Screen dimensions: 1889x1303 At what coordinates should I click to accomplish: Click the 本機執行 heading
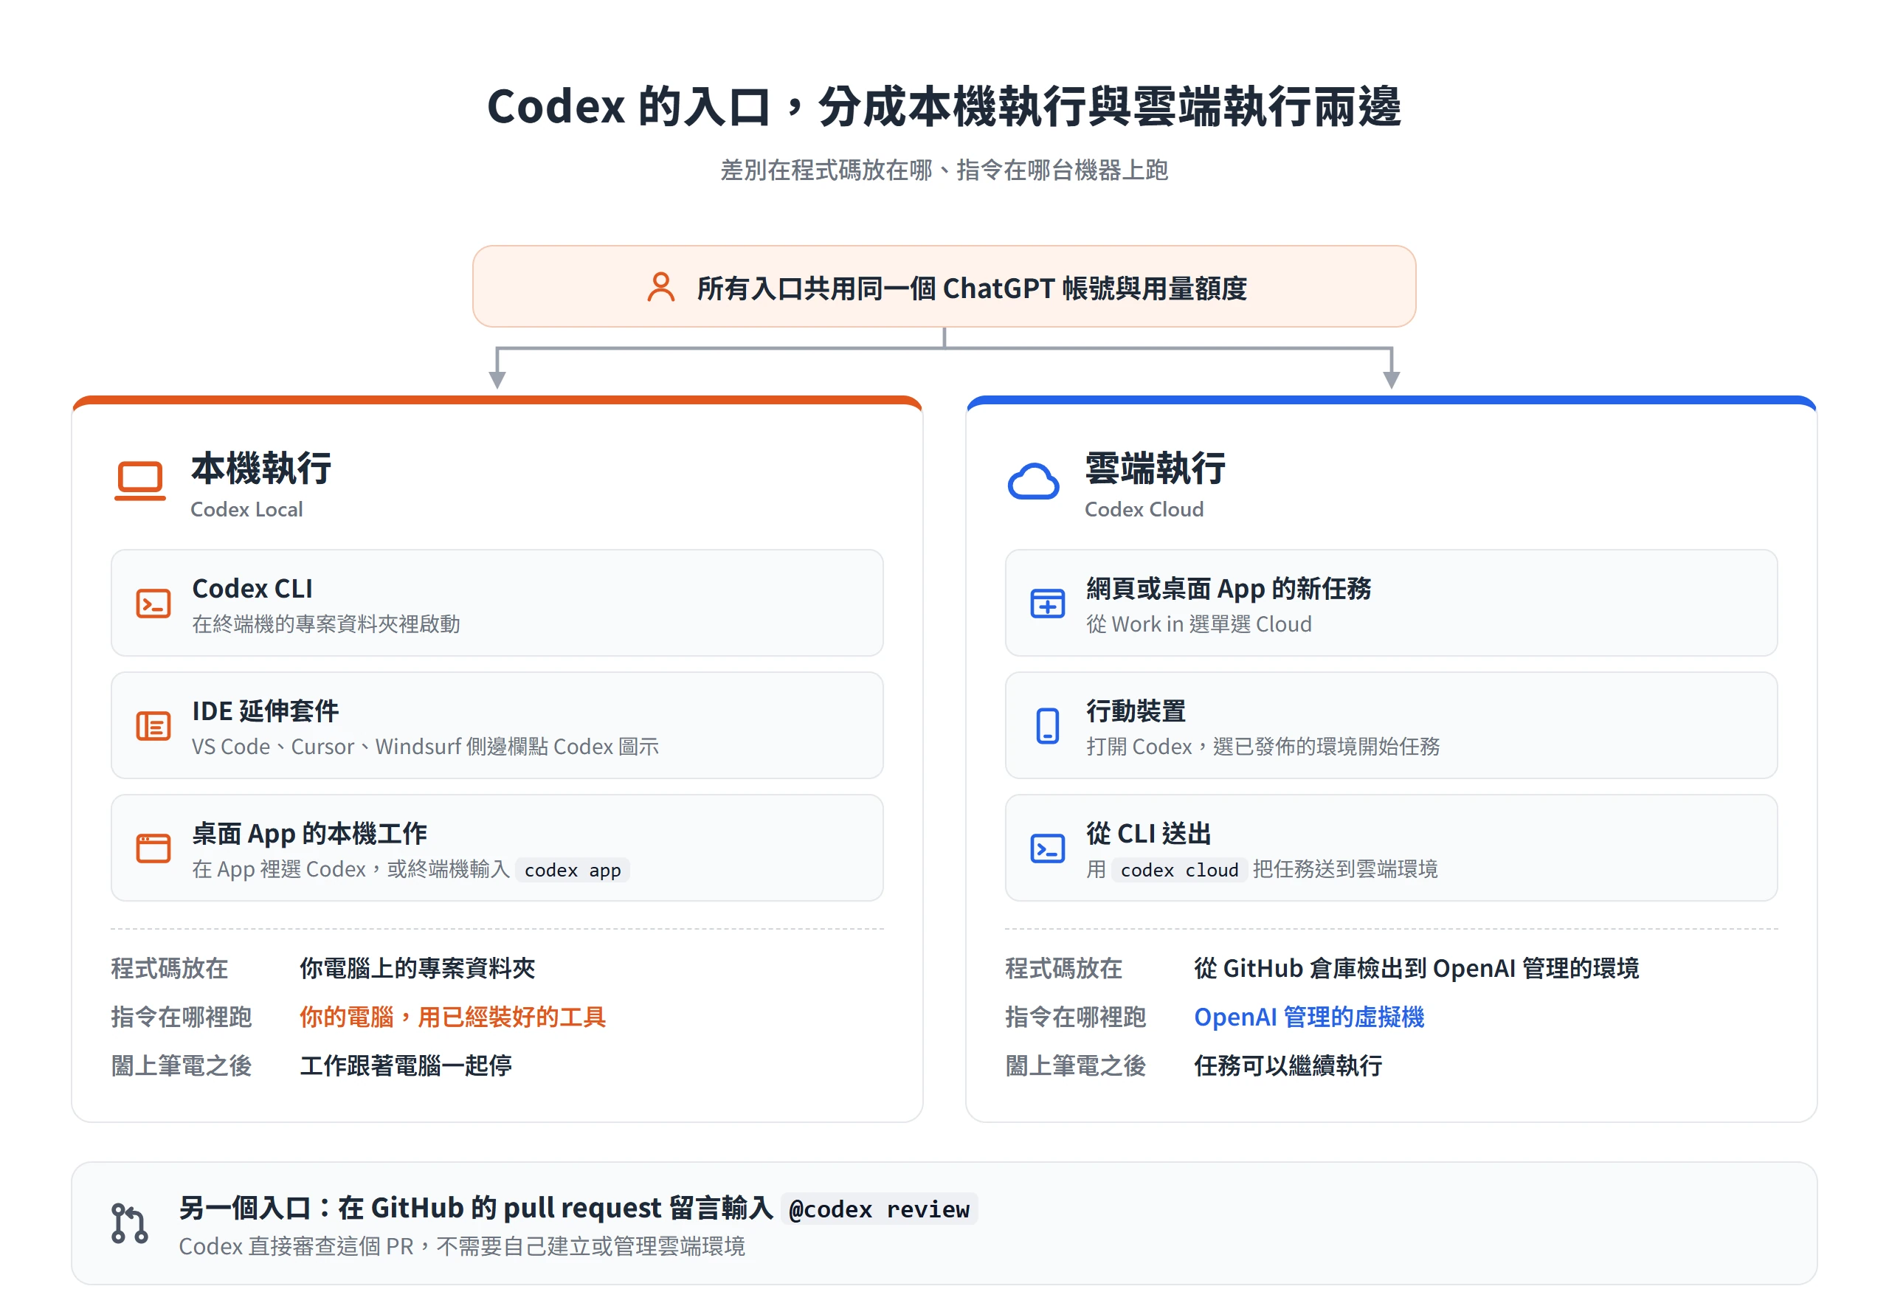coord(261,469)
